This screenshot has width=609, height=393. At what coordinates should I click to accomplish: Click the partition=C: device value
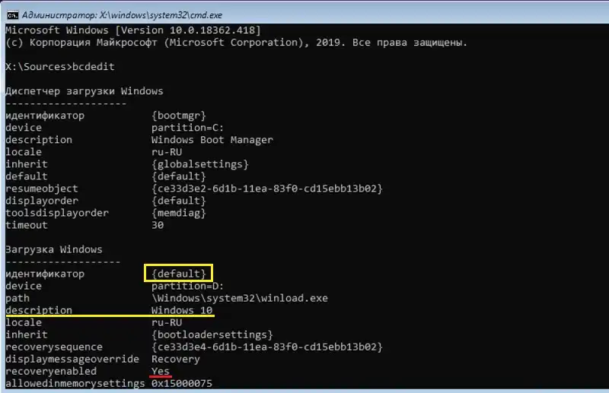point(187,128)
